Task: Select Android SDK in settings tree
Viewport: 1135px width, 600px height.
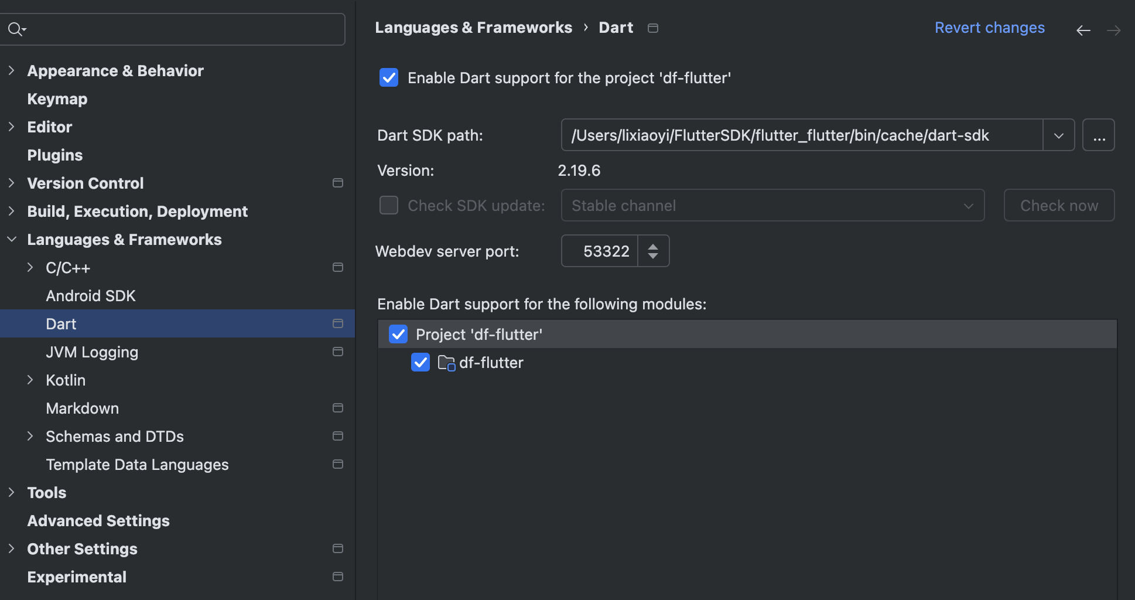Action: click(x=91, y=296)
